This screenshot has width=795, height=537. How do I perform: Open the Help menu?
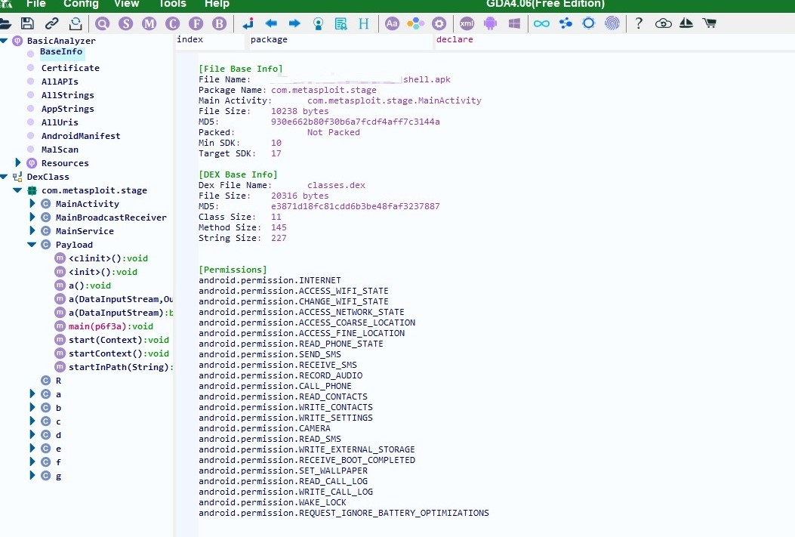pyautogui.click(x=217, y=4)
